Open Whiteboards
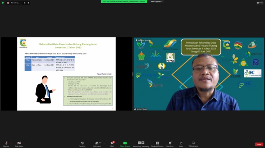Image resolution: width=265 pixels, height=148 pixels. (193, 143)
